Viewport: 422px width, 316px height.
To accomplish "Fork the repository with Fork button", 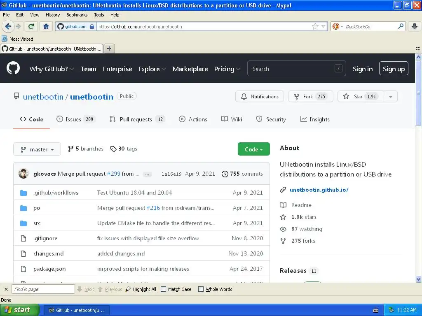I will tap(311, 96).
